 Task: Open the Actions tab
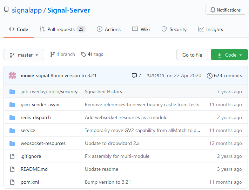[109, 29]
